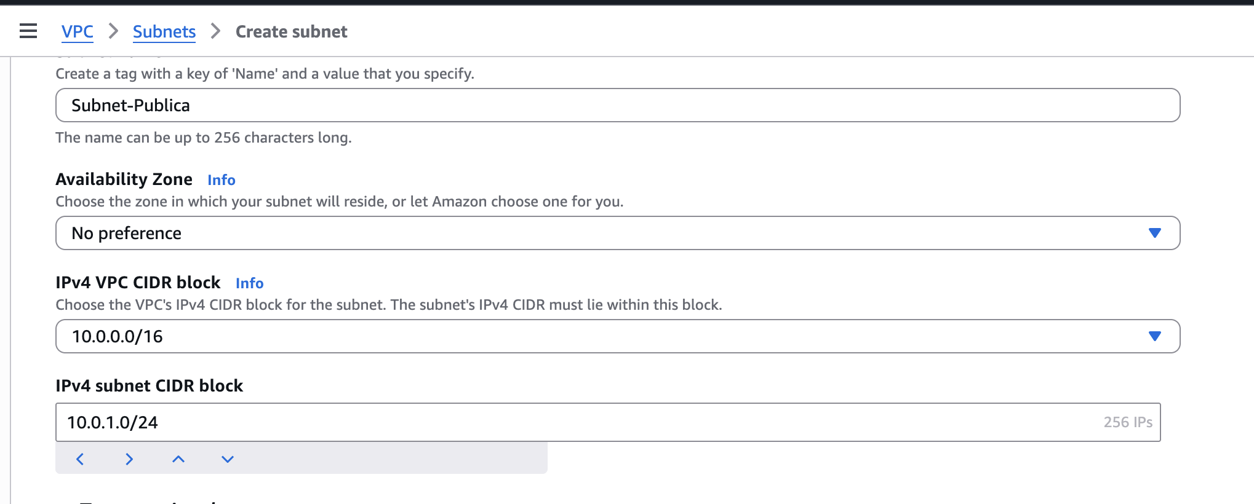Expand Availability Zone dropdown using its arrow
Image resolution: width=1254 pixels, height=504 pixels.
(1154, 233)
